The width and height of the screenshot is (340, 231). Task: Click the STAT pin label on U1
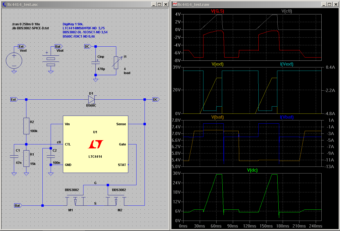pos(122,165)
